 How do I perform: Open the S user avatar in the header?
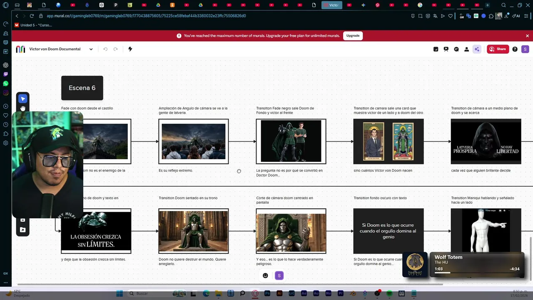525,49
